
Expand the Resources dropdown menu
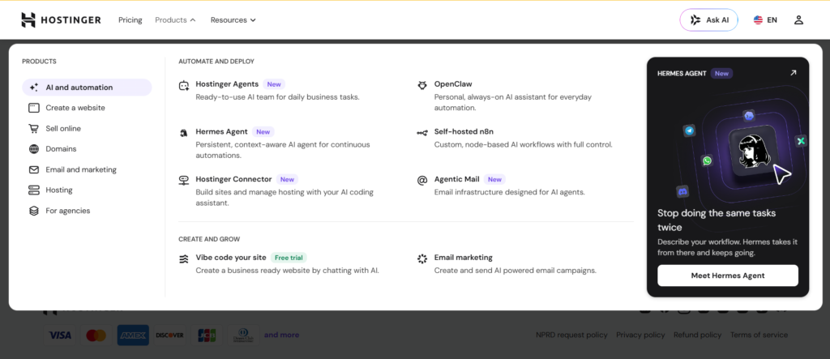click(x=233, y=20)
